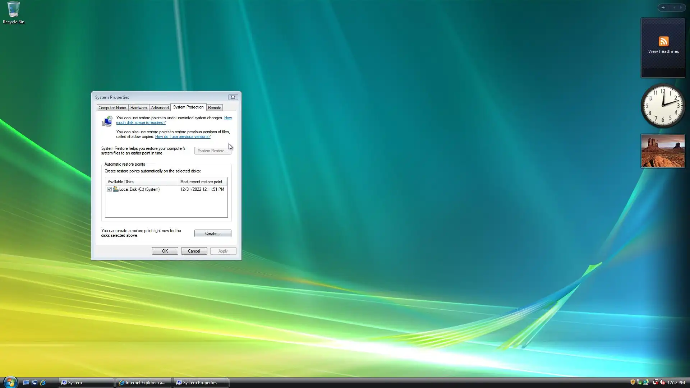
Task: Open the RSS feed headlines gadget icon
Action: click(663, 41)
